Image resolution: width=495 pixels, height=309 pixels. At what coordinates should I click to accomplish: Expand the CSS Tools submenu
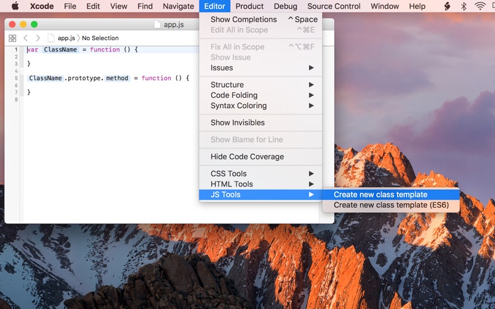(260, 174)
